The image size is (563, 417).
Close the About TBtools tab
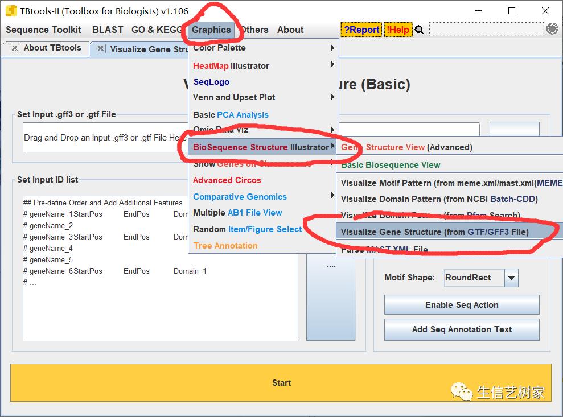[x=15, y=48]
